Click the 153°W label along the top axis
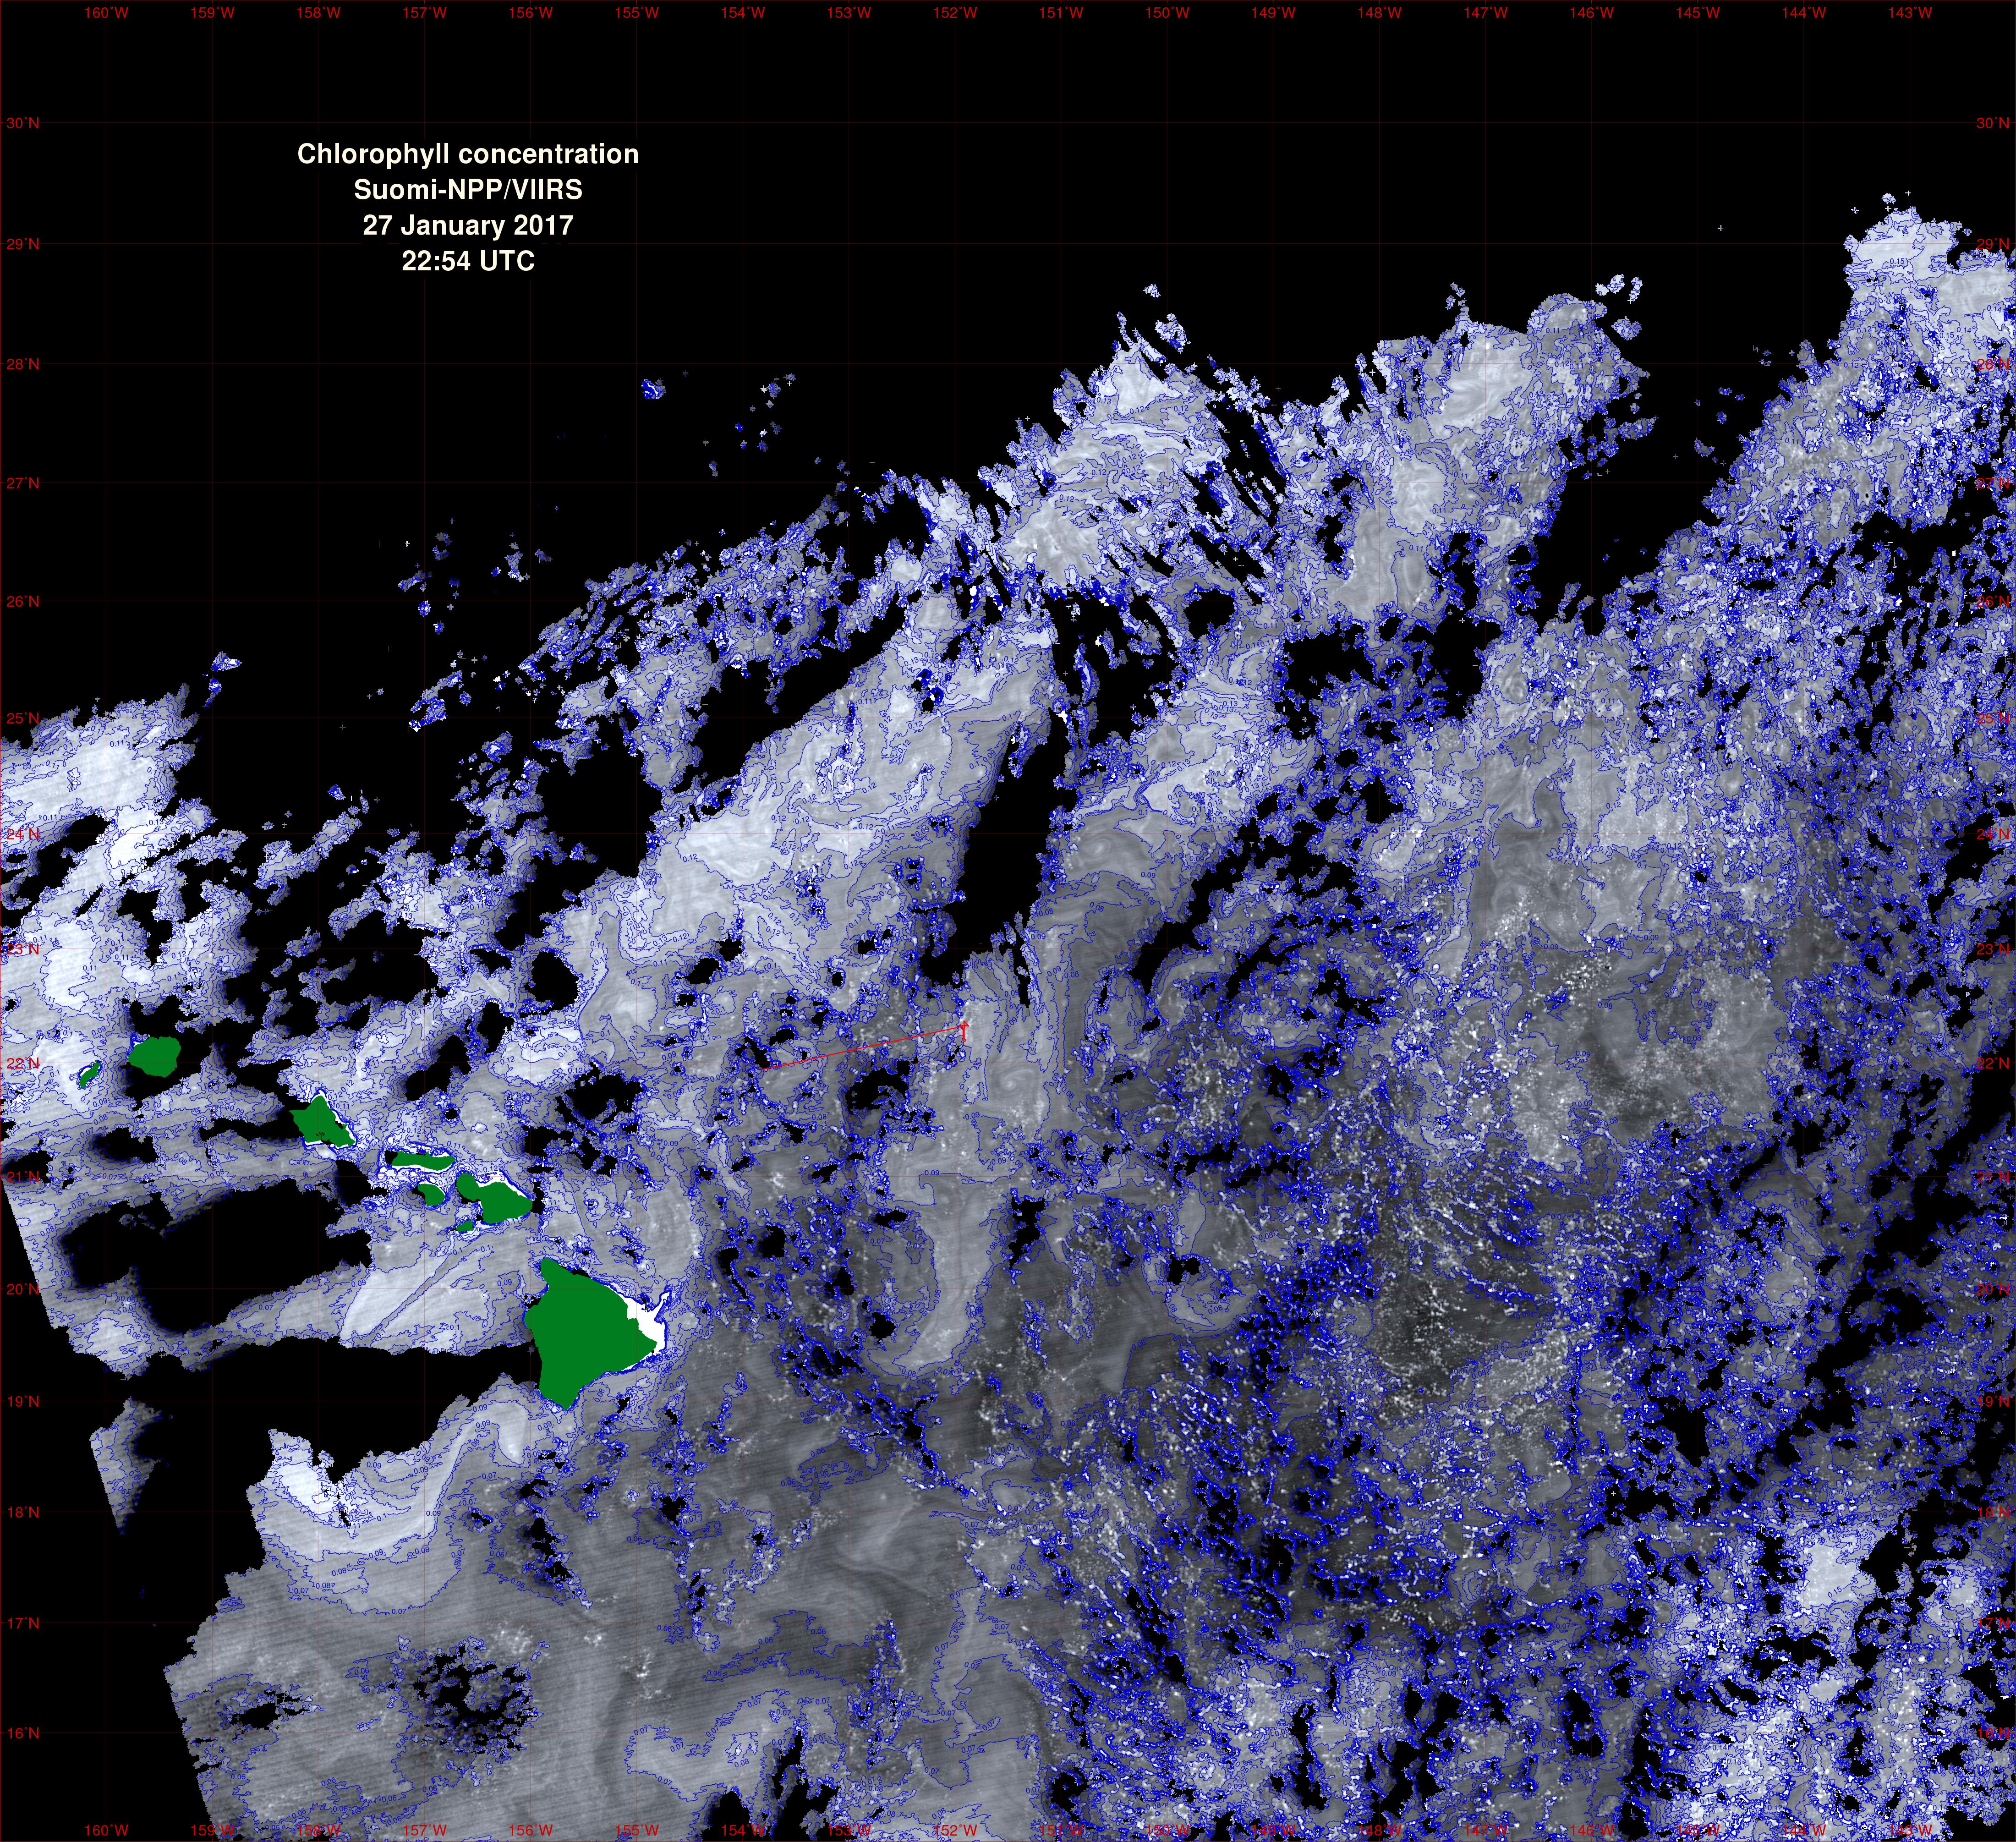This screenshot has width=2016, height=1842. pyautogui.click(x=849, y=13)
